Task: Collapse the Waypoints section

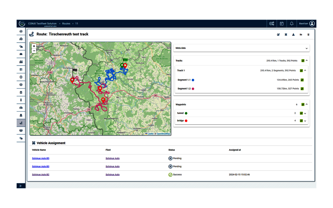Action: point(307,104)
